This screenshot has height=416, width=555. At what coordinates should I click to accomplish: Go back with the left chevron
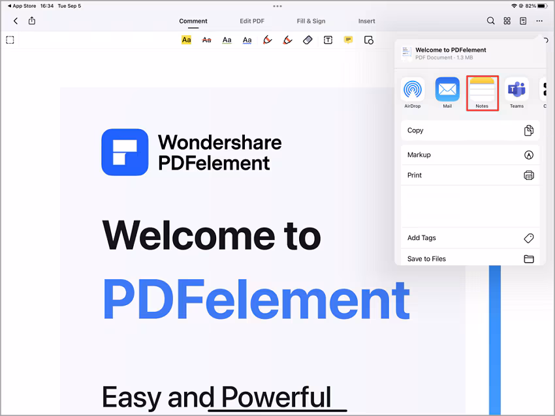[x=16, y=21]
